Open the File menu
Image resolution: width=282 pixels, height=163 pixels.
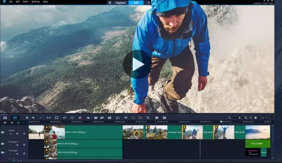pos(11,2)
